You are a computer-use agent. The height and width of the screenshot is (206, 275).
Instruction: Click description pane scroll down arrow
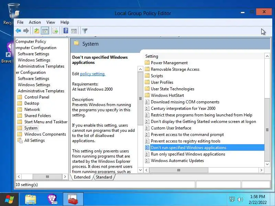click(140, 170)
